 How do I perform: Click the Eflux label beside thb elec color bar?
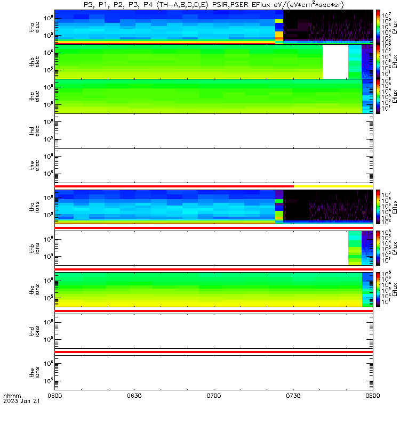pyautogui.click(x=395, y=62)
